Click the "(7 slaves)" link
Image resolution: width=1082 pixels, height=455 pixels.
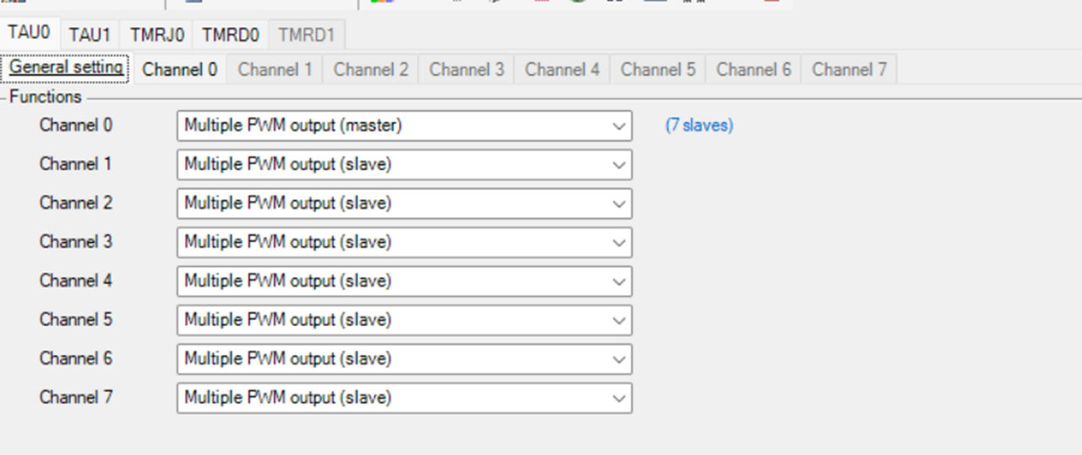click(699, 126)
